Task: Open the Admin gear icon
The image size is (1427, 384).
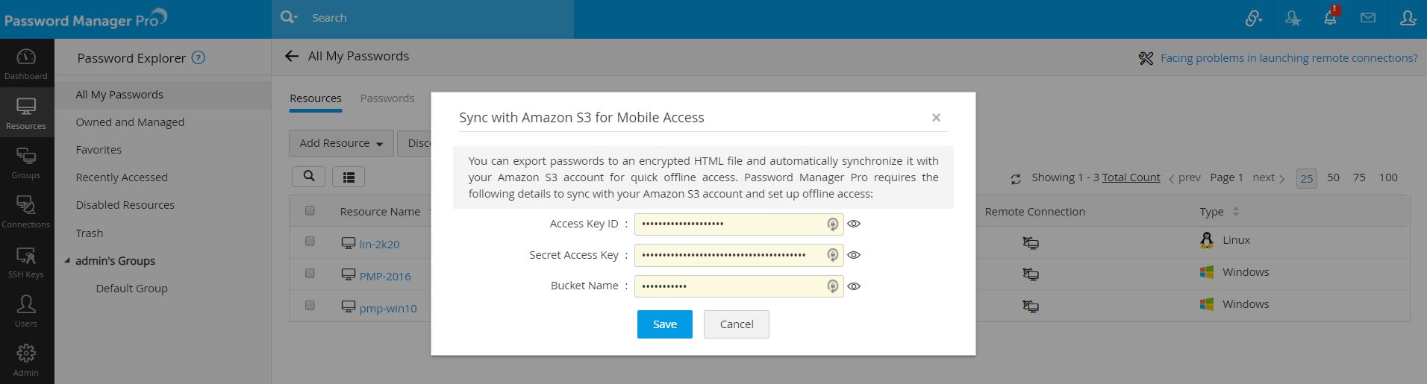Action: [x=26, y=359]
